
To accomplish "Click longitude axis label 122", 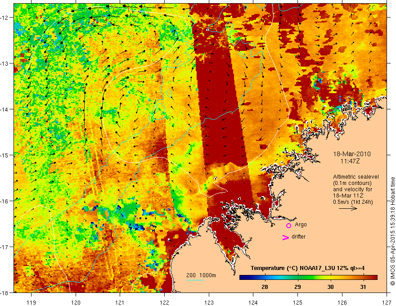I will tap(164, 302).
